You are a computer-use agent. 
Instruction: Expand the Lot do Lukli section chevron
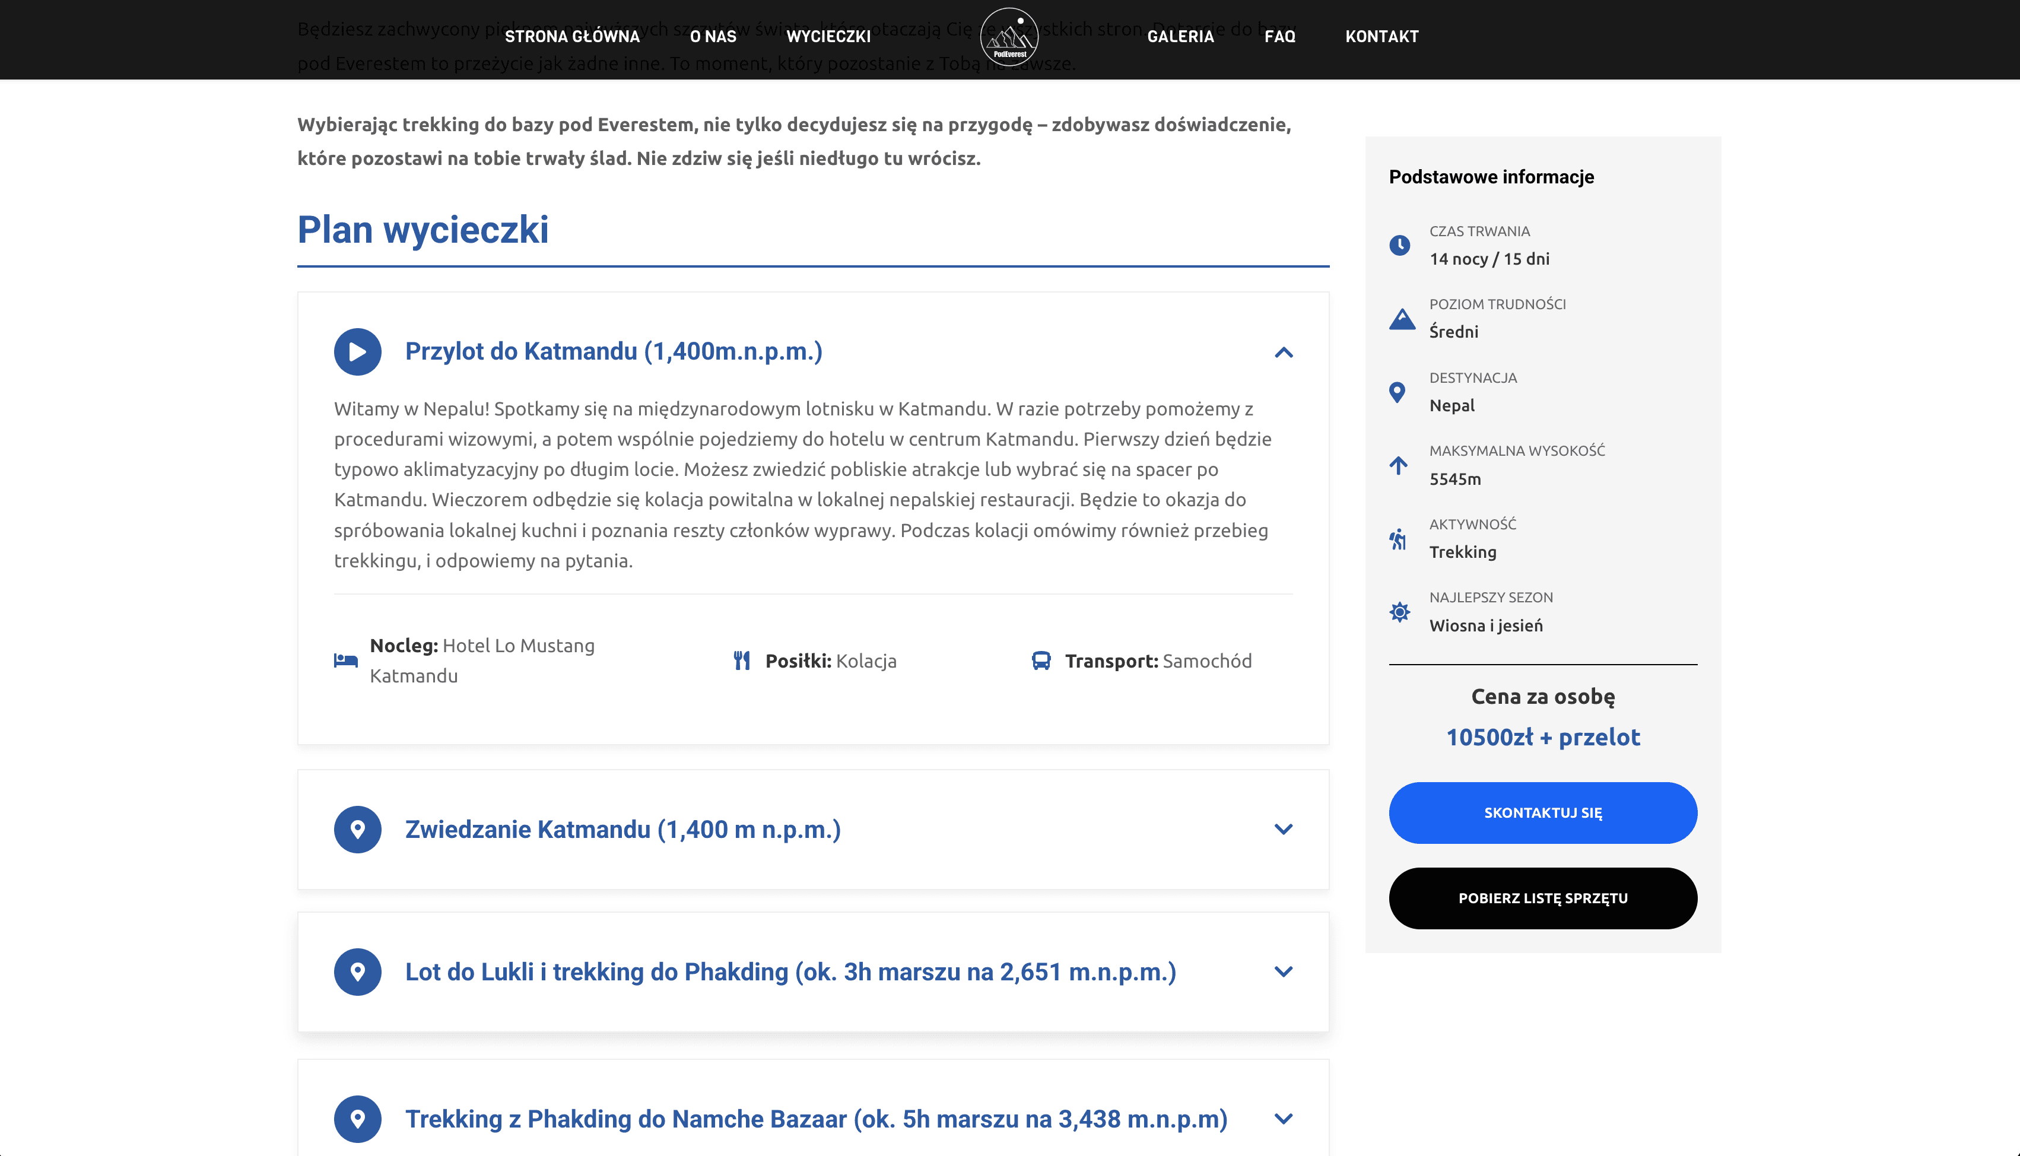1284,972
